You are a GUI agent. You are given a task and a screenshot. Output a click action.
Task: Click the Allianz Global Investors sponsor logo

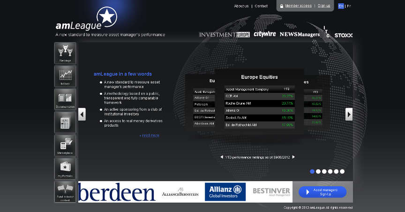click(x=225, y=192)
